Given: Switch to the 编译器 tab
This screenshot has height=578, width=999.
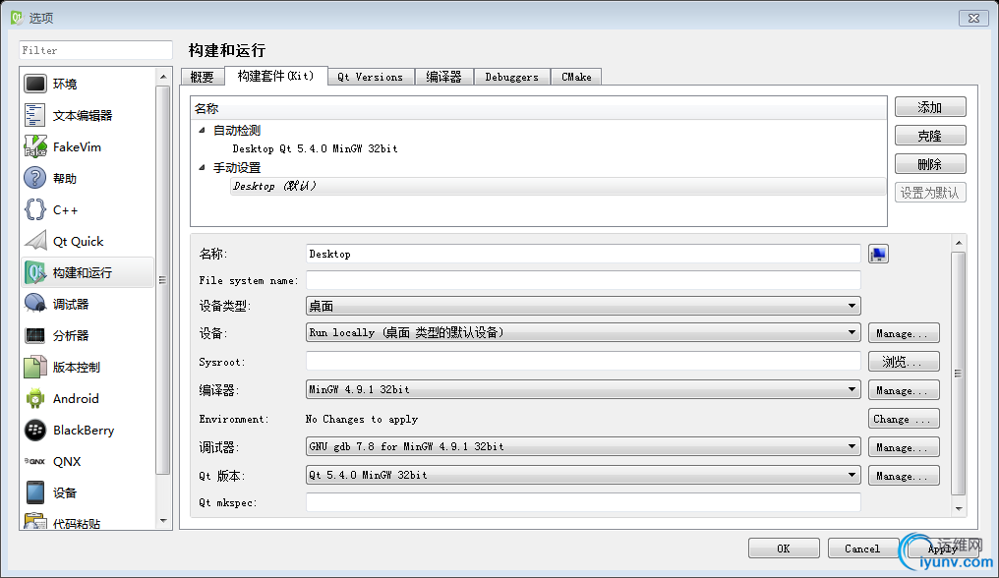Looking at the screenshot, I should click(443, 77).
